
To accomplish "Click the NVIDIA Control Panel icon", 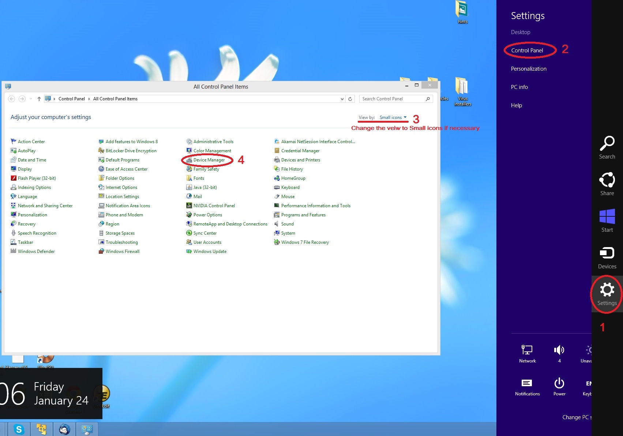I will [x=189, y=205].
